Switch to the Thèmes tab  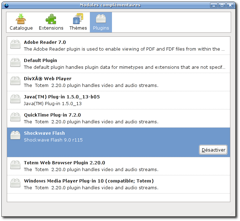[78, 22]
